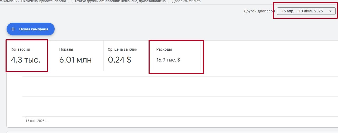The width and height of the screenshot is (338, 133).
Task: Open the date range dropdown 15 апр. – 10 июль 2025
Action: (306, 11)
